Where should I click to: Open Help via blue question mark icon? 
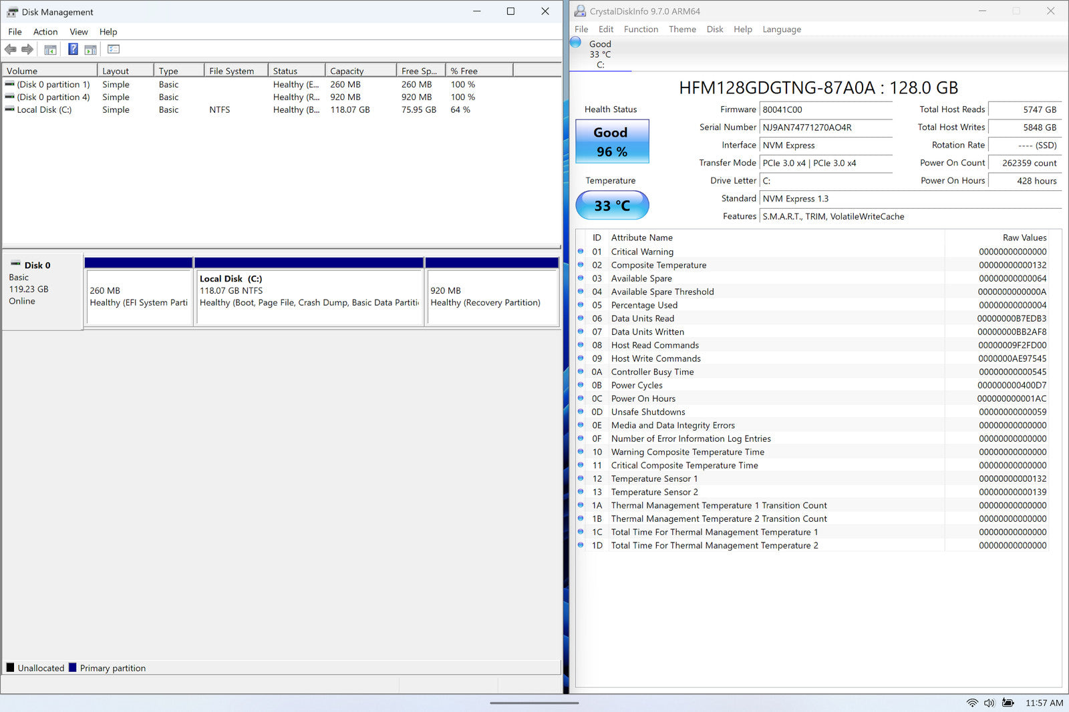[x=73, y=49]
